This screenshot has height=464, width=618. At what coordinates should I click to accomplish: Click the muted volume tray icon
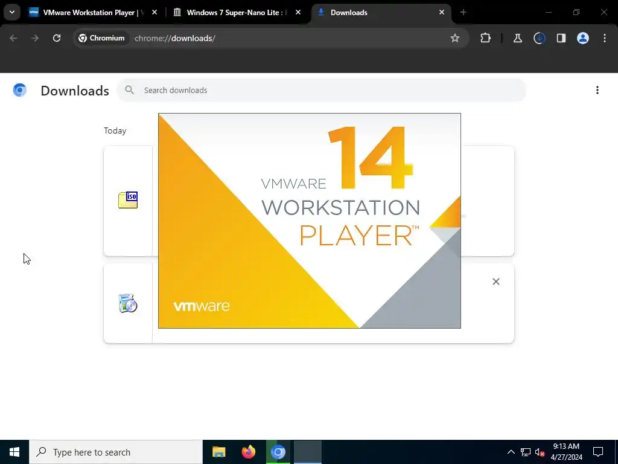(540, 452)
